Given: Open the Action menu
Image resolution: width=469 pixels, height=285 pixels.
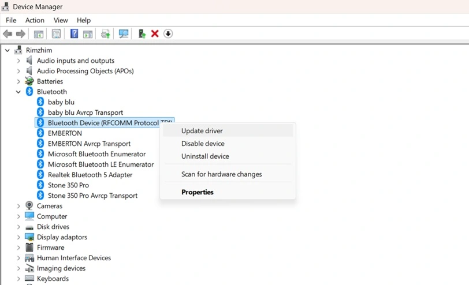Looking at the screenshot, I should tap(35, 20).
